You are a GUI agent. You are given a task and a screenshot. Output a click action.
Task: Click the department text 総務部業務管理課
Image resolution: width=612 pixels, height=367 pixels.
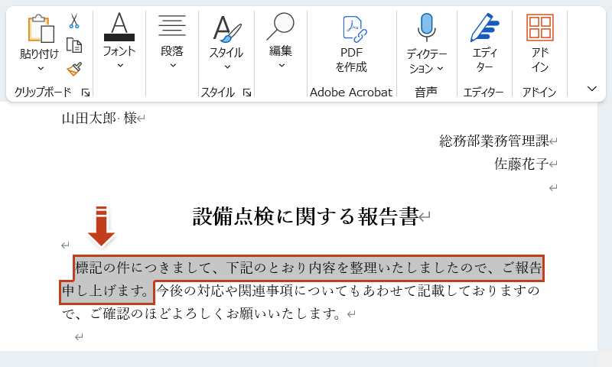(x=494, y=141)
